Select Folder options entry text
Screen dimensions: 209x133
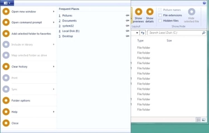(x=21, y=101)
